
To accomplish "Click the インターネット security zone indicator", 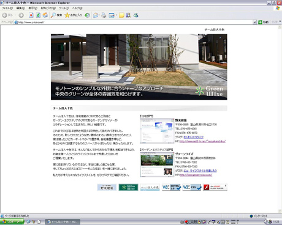I will tap(259, 216).
